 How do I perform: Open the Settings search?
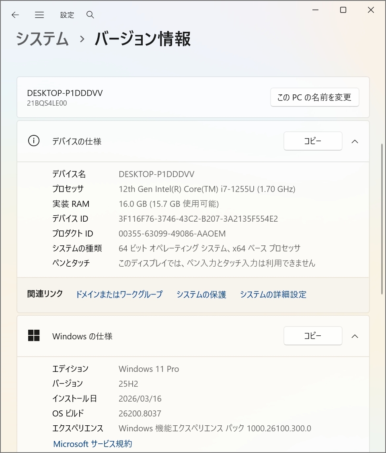pos(90,15)
